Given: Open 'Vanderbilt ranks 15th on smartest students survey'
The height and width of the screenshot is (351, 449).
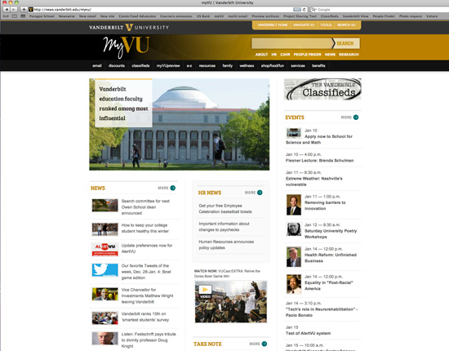Looking at the screenshot, I should coord(145,317).
